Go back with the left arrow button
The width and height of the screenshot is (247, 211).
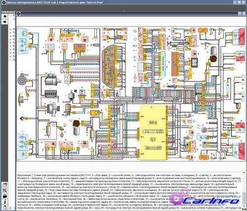[x=5, y=16]
